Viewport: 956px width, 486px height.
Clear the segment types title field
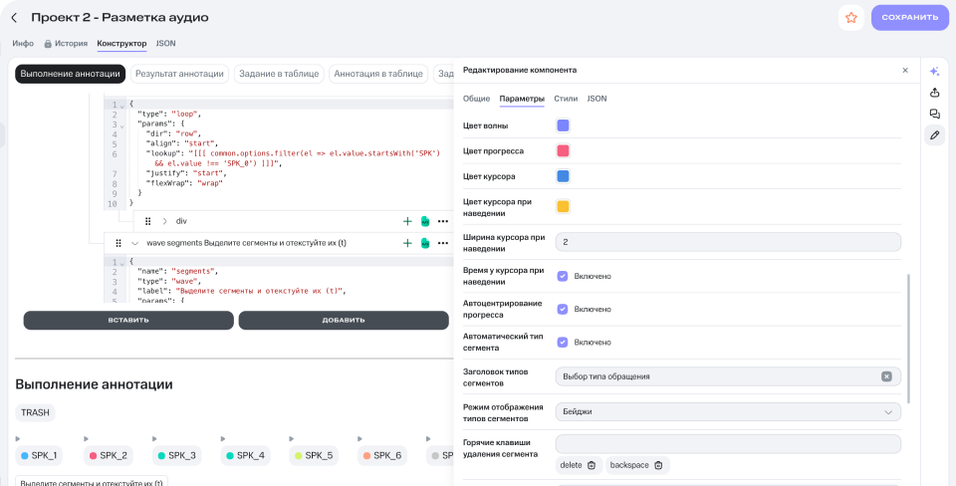886,376
